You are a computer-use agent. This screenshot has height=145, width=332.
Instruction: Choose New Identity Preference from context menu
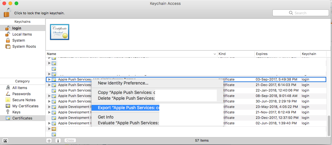(157, 83)
